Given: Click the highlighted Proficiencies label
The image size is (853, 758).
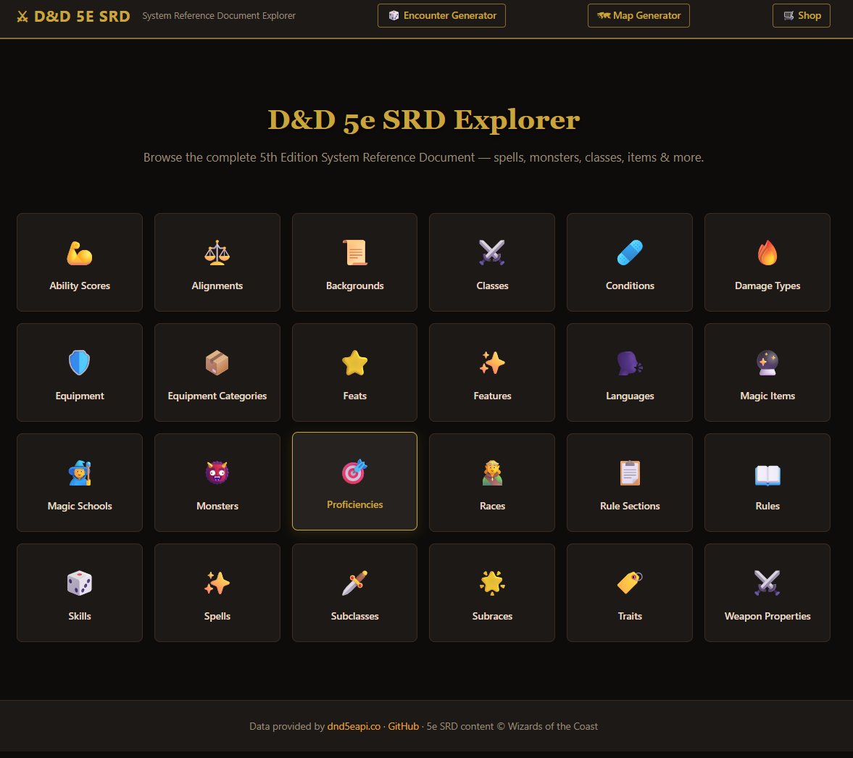Looking at the screenshot, I should (354, 504).
